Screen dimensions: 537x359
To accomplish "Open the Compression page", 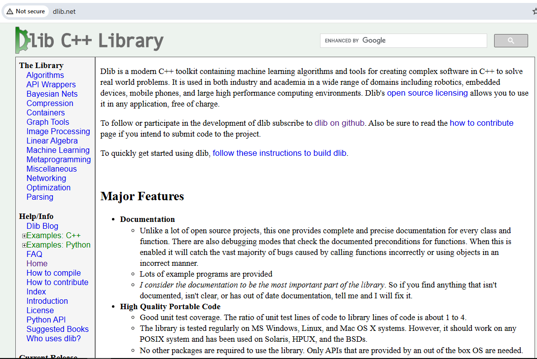I will (50, 103).
